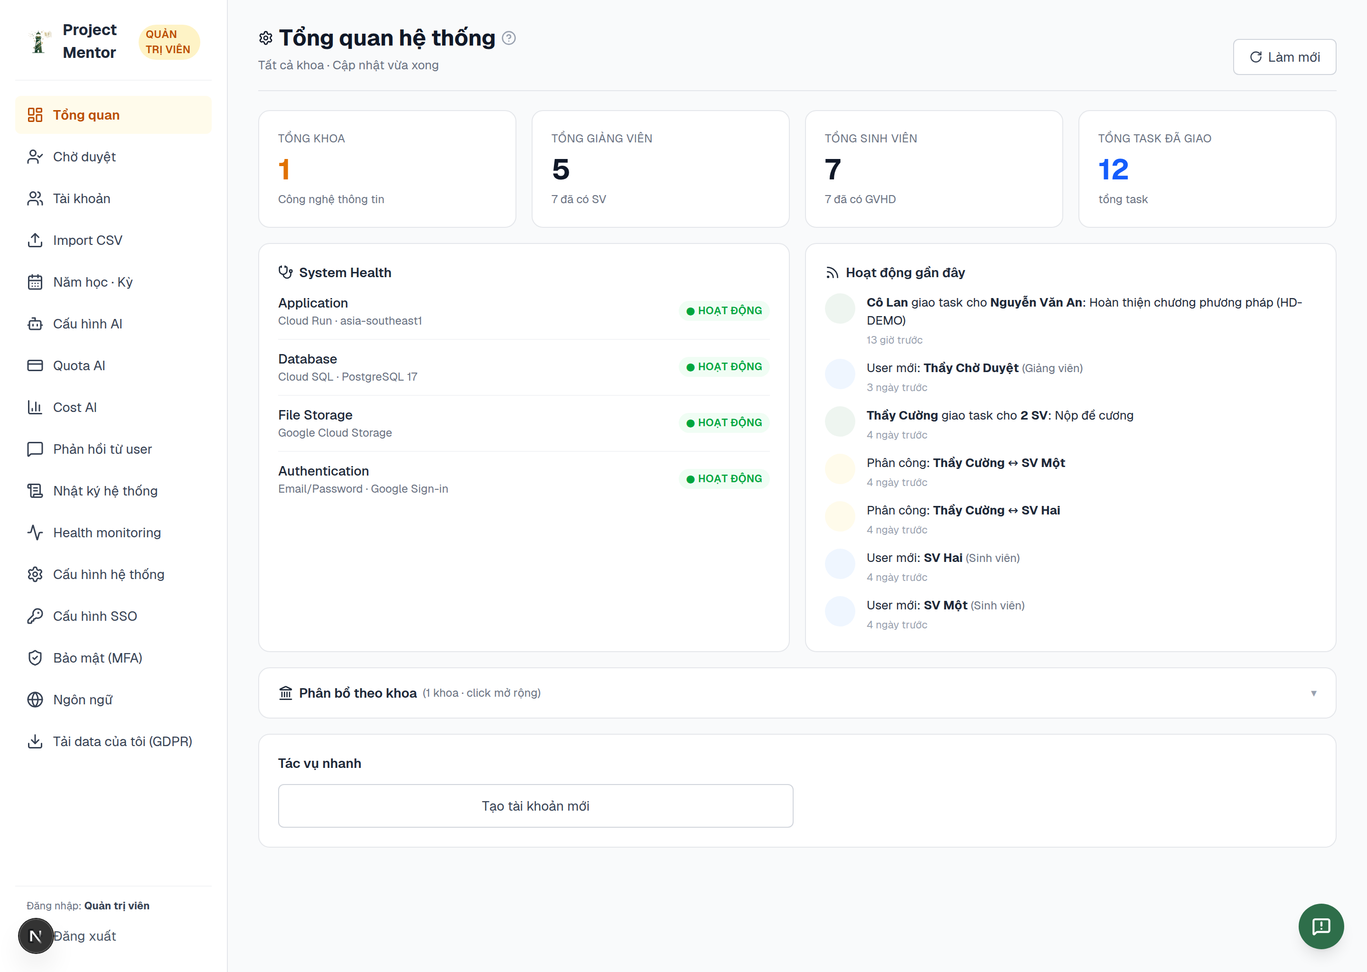Click the Tổng khoa stat card
Viewport: 1367px width, 972px height.
click(387, 169)
